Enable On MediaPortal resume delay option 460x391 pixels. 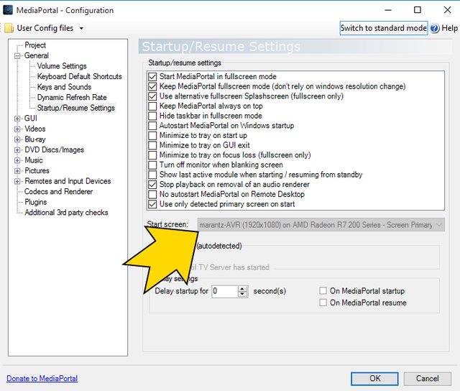(323, 303)
